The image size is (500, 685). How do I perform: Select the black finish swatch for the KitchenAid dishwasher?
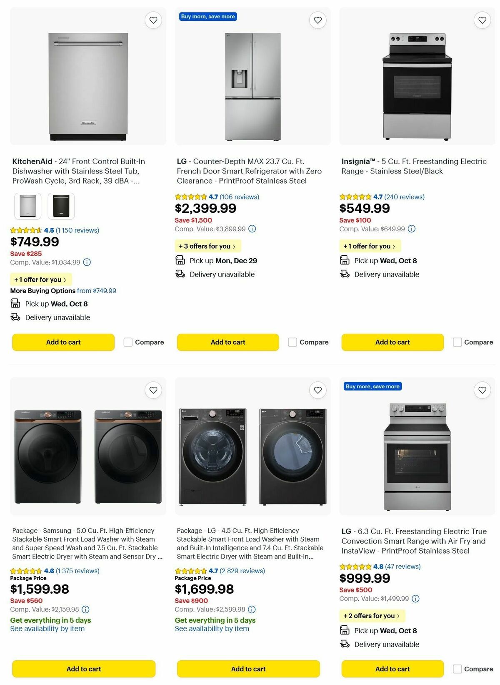pyautogui.click(x=62, y=206)
